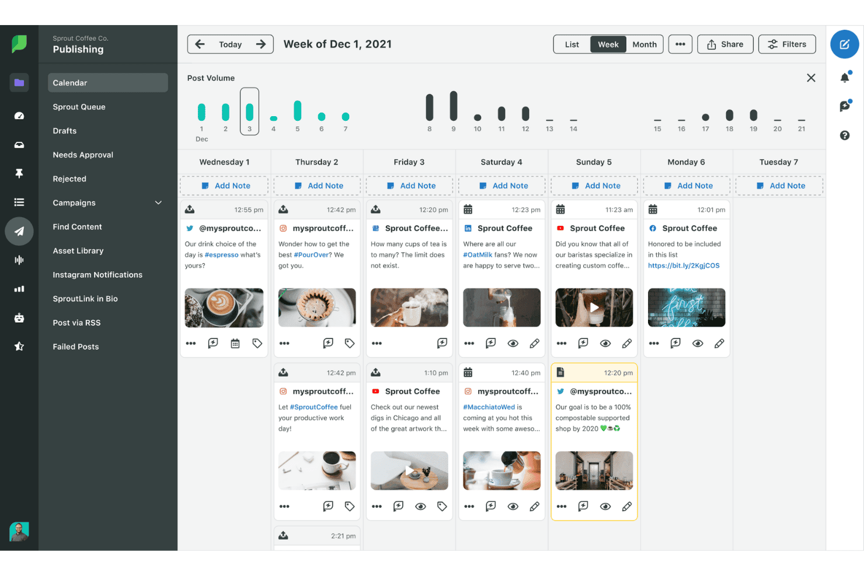Image resolution: width=864 pixels, height=576 pixels.
Task: Open the inbox tray icon in left rail
Action: coord(19,145)
